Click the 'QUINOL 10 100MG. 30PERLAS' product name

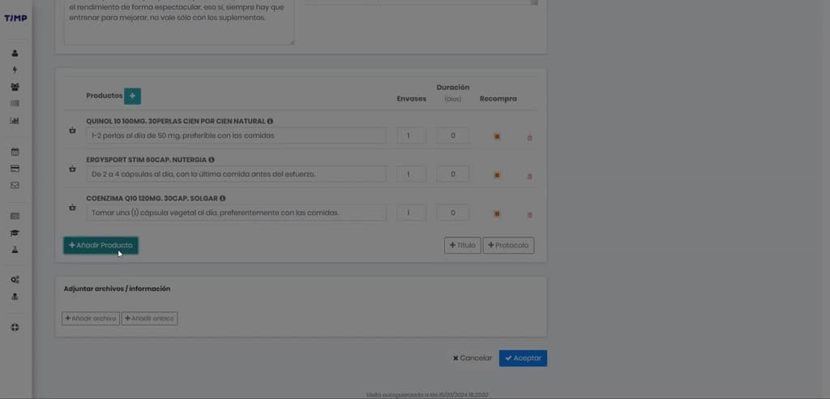coord(176,122)
